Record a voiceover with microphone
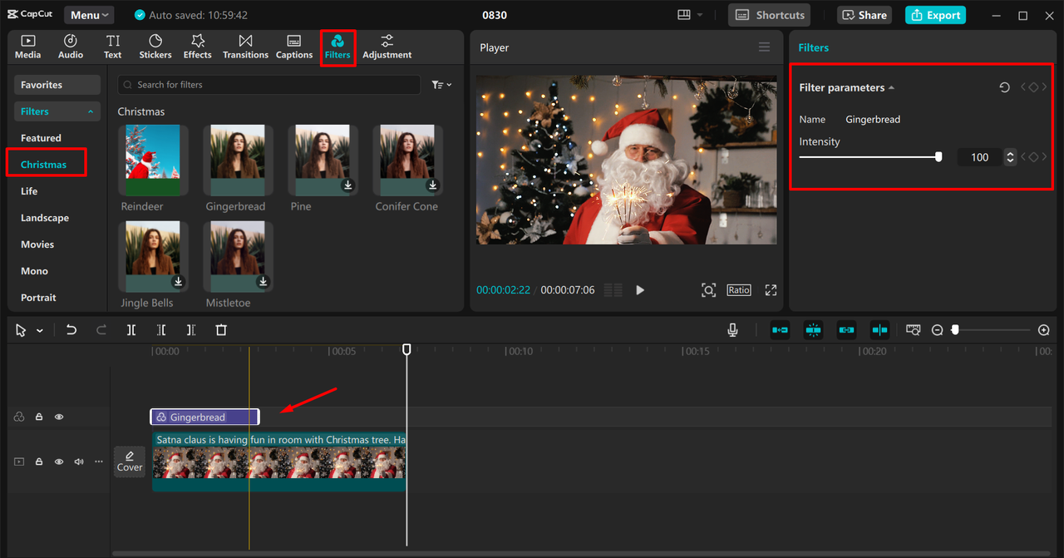Screen dimensions: 1064x558 click(732, 330)
